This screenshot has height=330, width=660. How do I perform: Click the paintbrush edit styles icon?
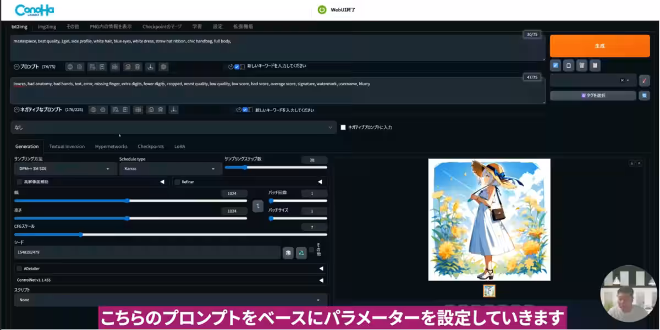645,80
